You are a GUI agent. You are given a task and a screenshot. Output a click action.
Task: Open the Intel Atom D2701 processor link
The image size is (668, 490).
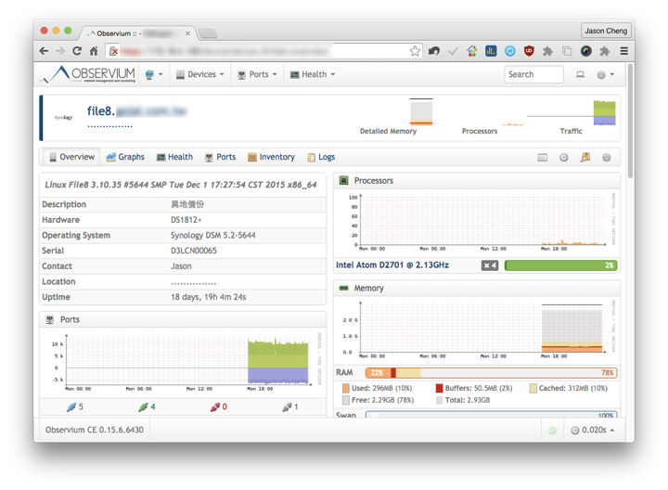click(392, 265)
